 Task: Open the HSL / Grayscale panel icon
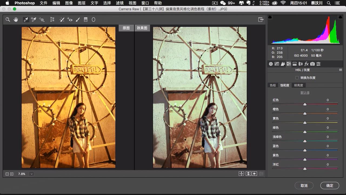[x=289, y=64]
